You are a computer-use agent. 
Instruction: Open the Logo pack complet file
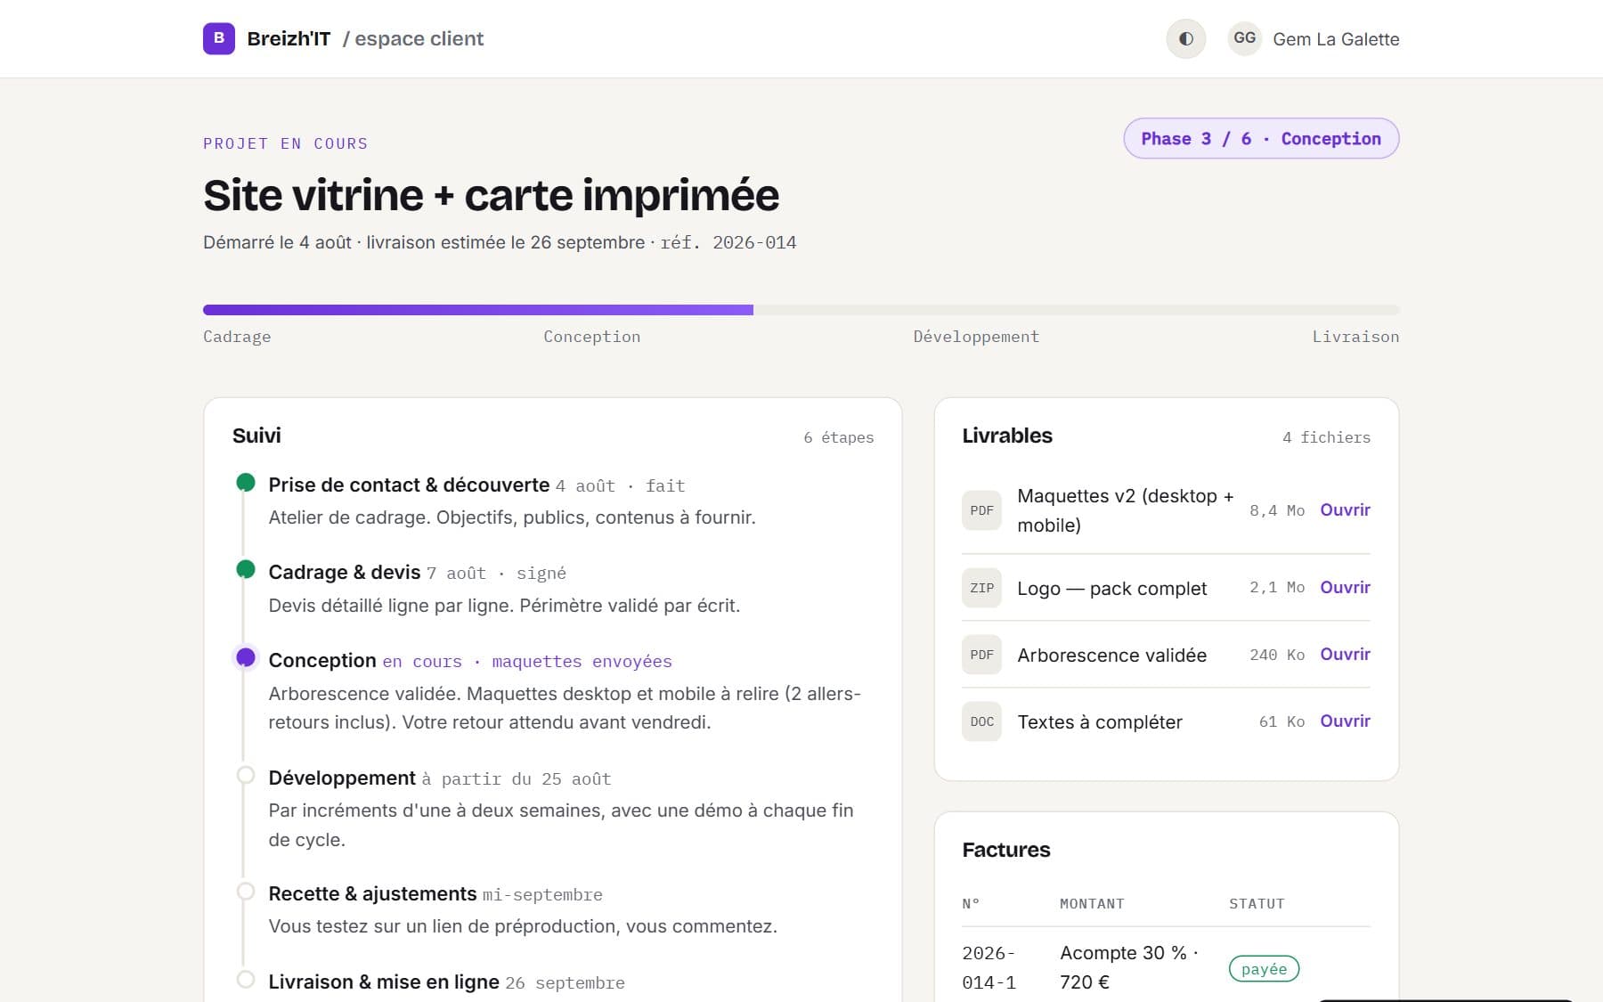coord(1345,587)
